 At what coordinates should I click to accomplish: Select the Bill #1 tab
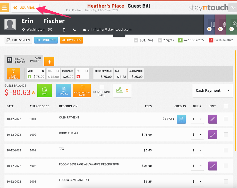tap(24, 61)
